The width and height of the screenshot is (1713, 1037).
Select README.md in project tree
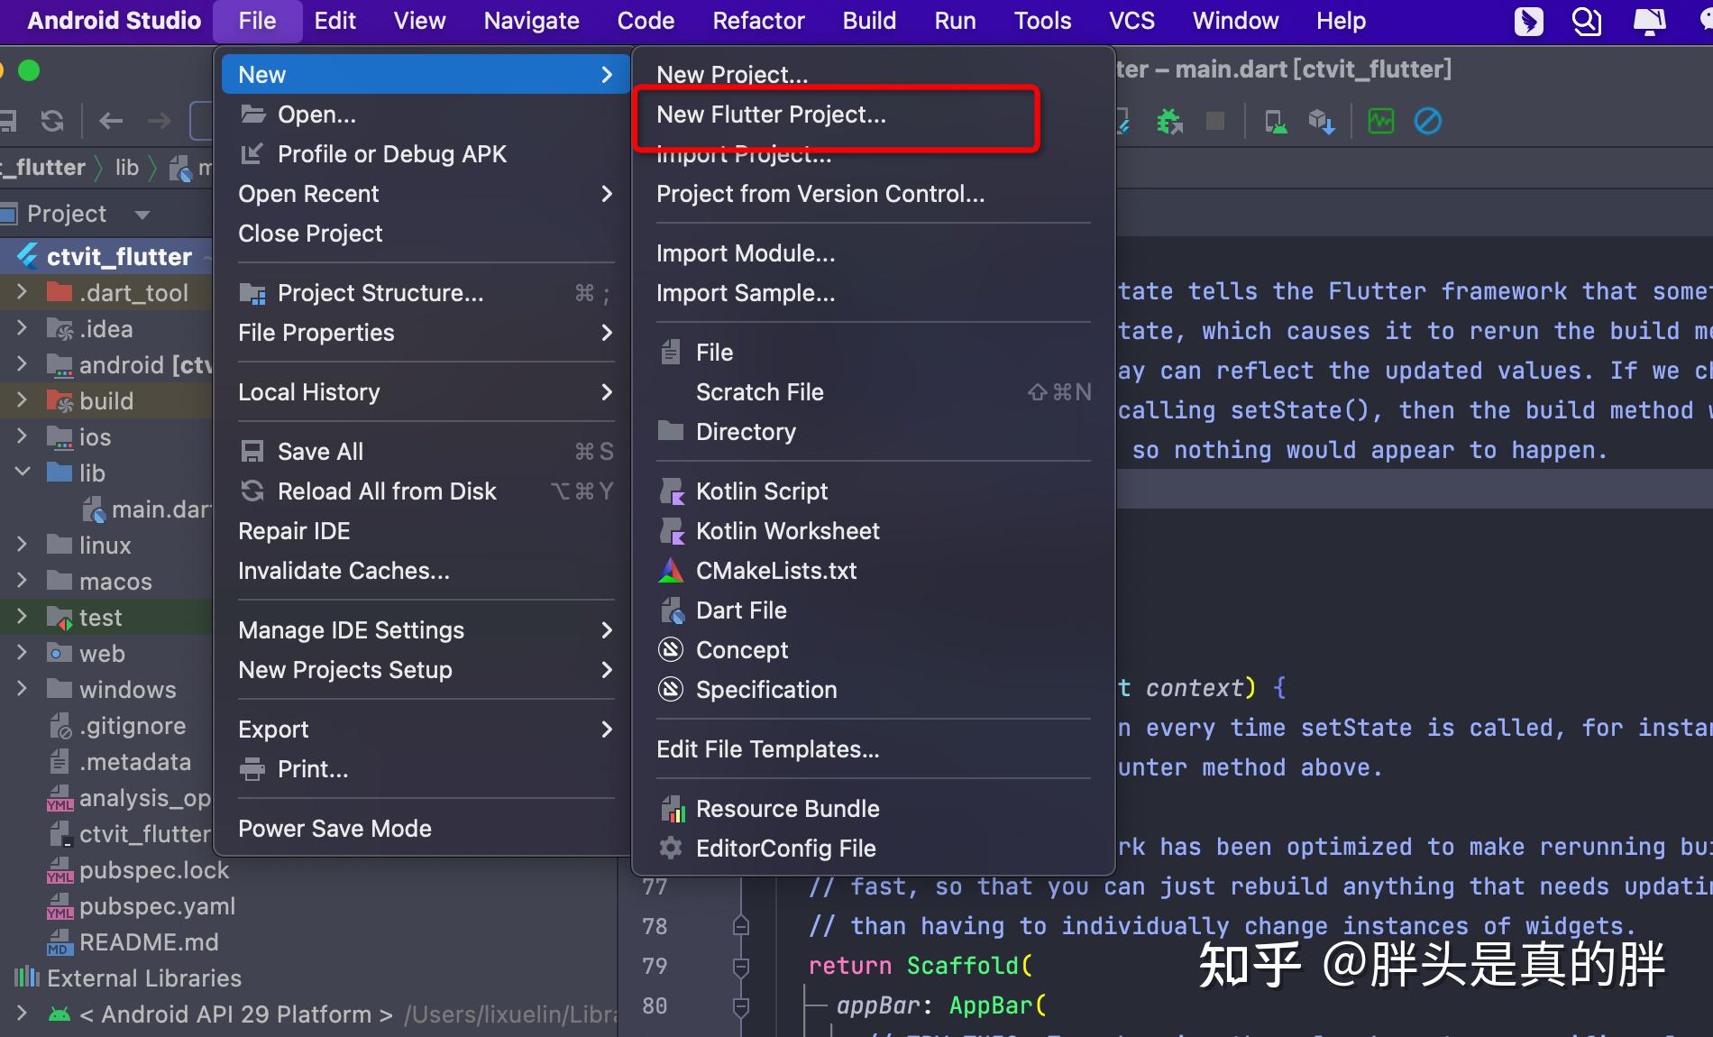(132, 941)
